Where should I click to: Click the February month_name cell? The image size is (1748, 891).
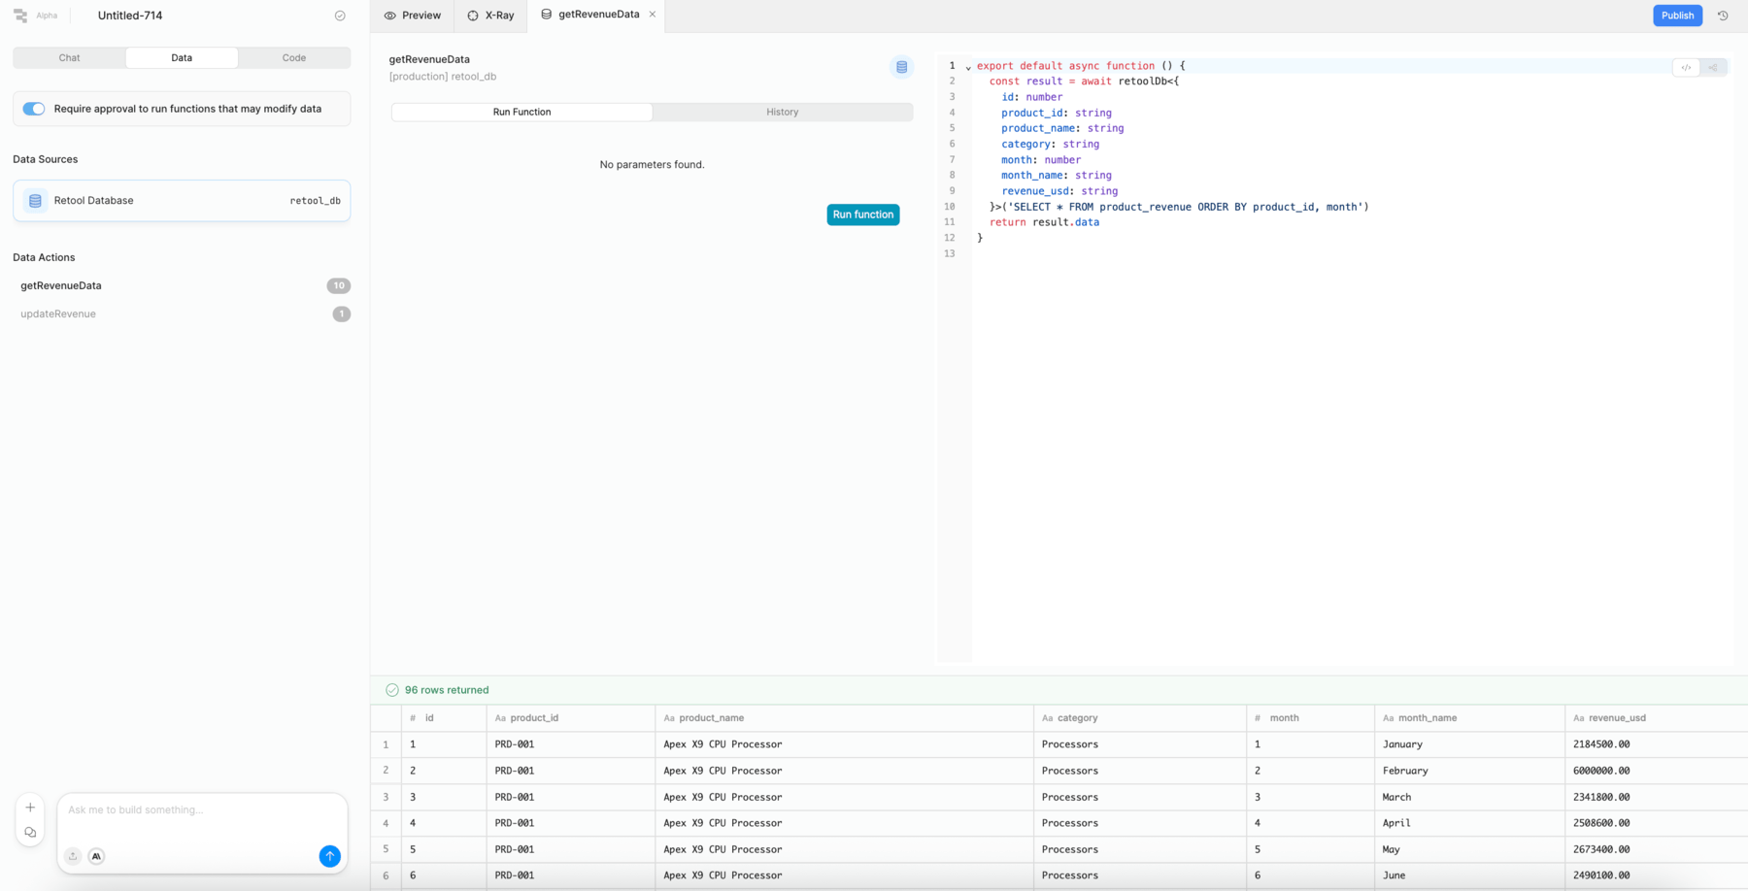pos(1469,771)
